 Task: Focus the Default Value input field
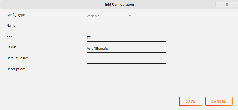point(126,60)
